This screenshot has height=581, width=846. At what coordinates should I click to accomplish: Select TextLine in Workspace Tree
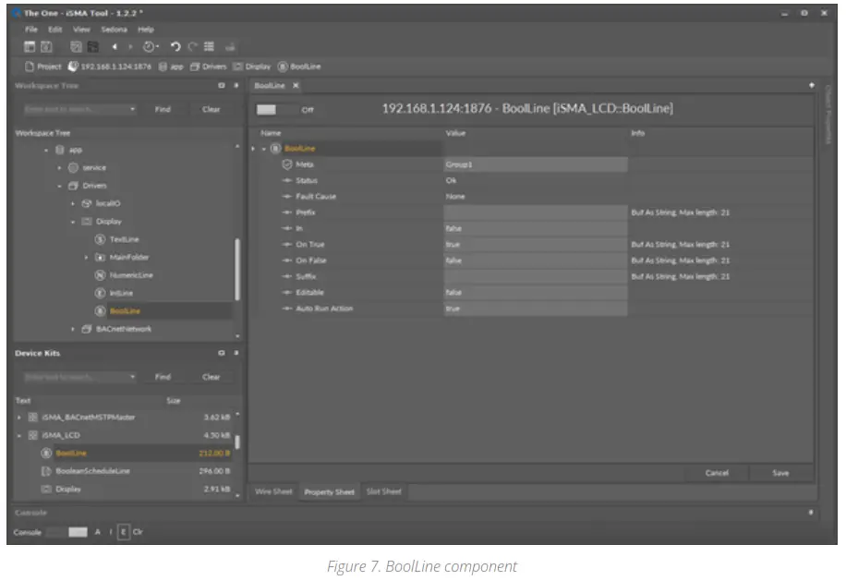click(x=124, y=239)
